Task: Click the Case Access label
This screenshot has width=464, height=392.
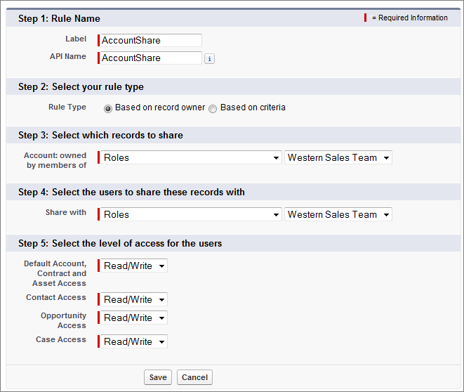Action: tap(61, 339)
